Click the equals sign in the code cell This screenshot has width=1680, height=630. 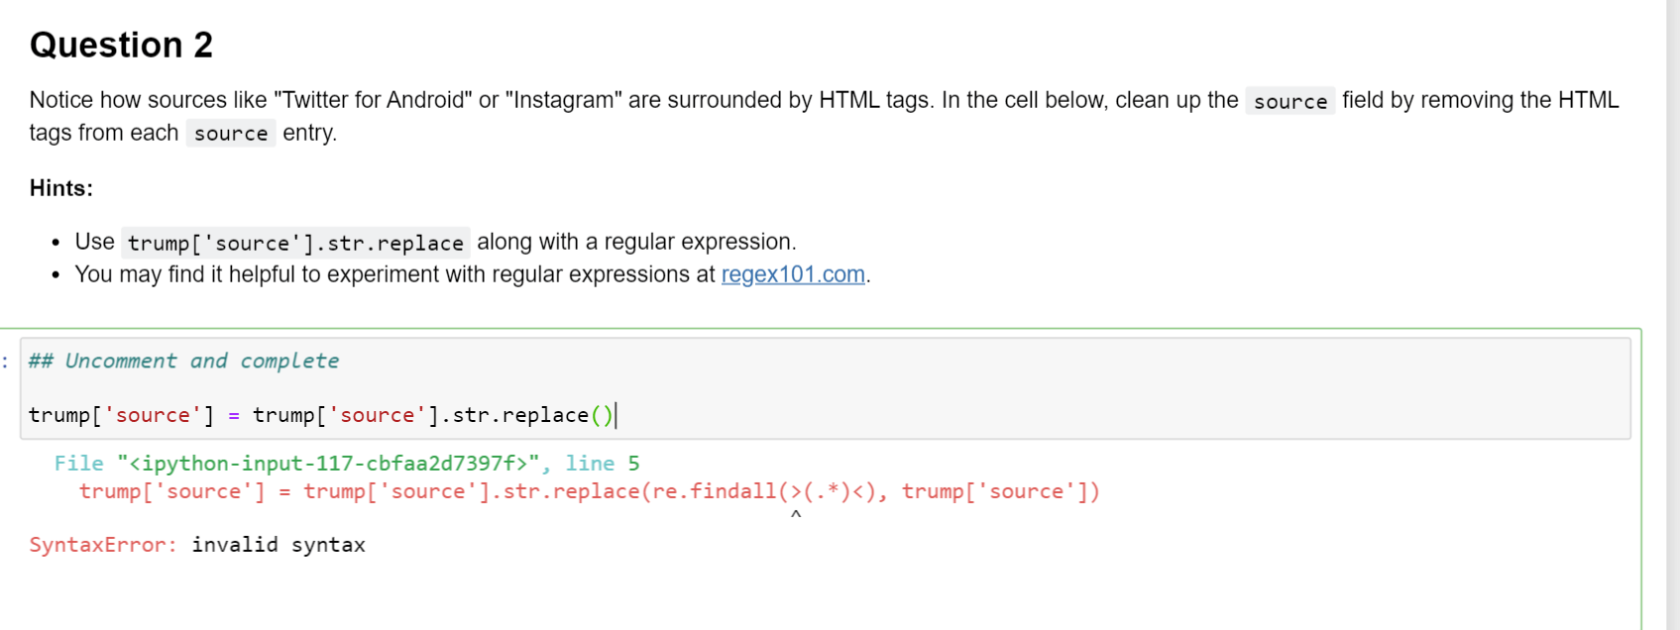[x=234, y=415]
